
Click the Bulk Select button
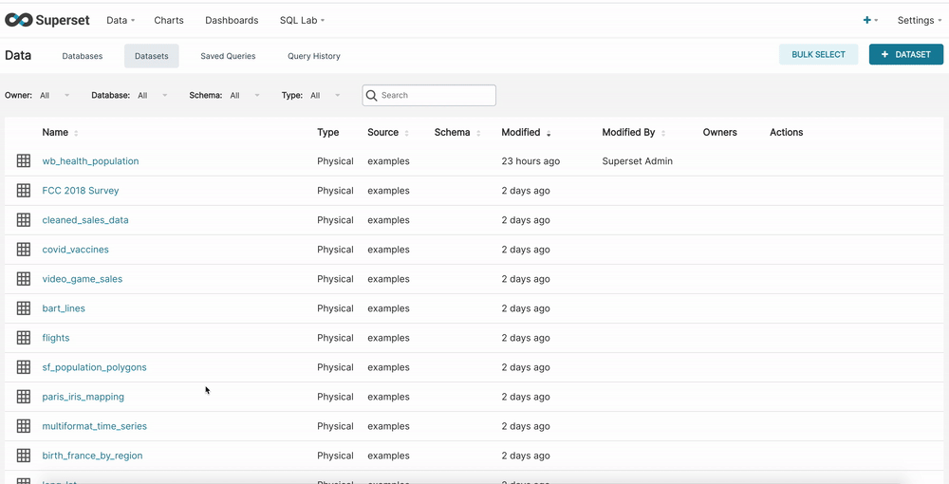click(x=818, y=54)
